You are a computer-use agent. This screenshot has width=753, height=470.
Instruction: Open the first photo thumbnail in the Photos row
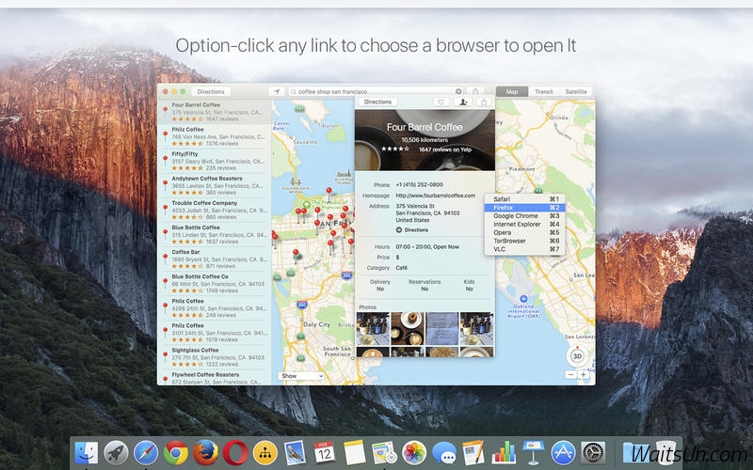[x=373, y=328]
